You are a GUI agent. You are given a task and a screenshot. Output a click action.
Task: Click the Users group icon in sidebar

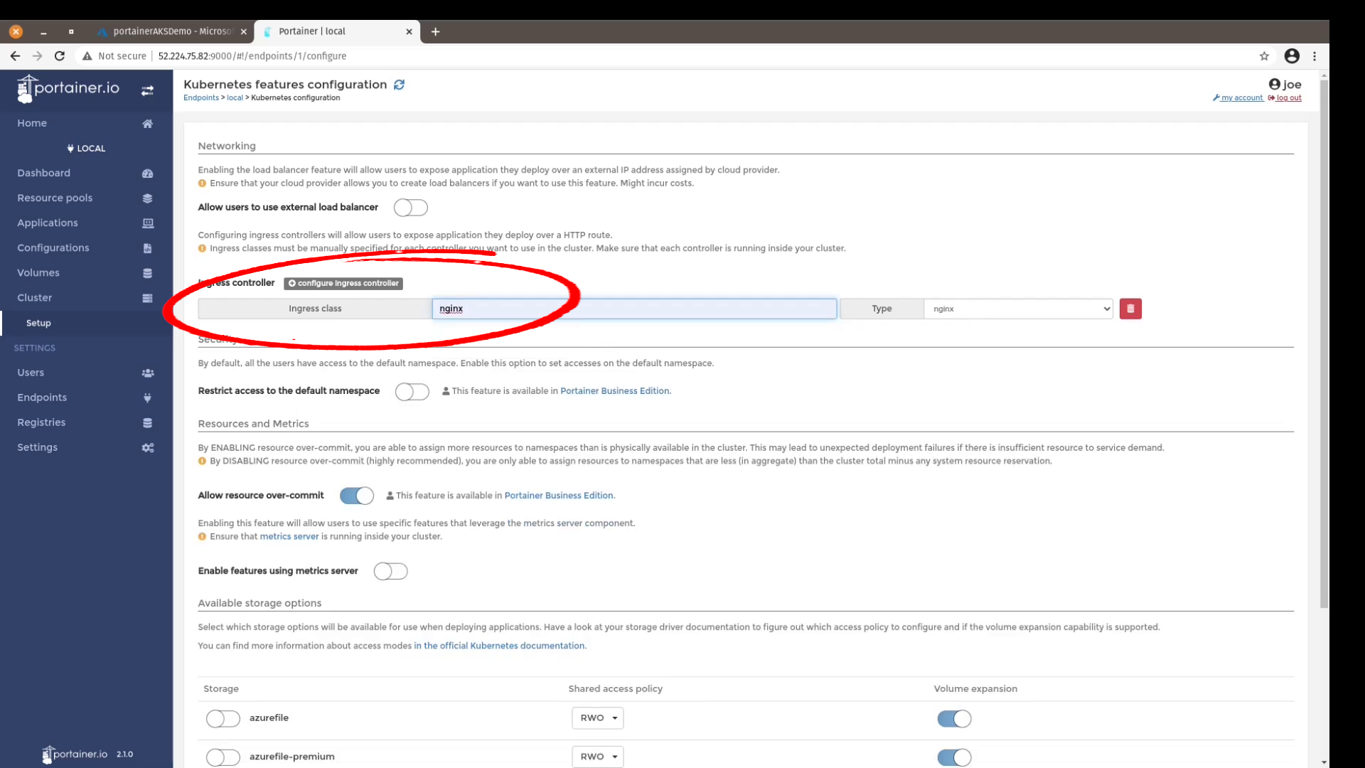point(147,373)
